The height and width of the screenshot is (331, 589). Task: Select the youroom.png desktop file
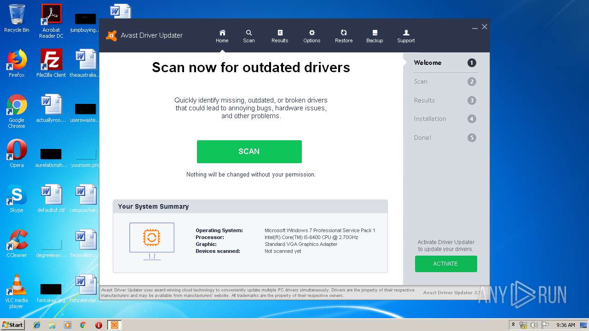(x=85, y=157)
